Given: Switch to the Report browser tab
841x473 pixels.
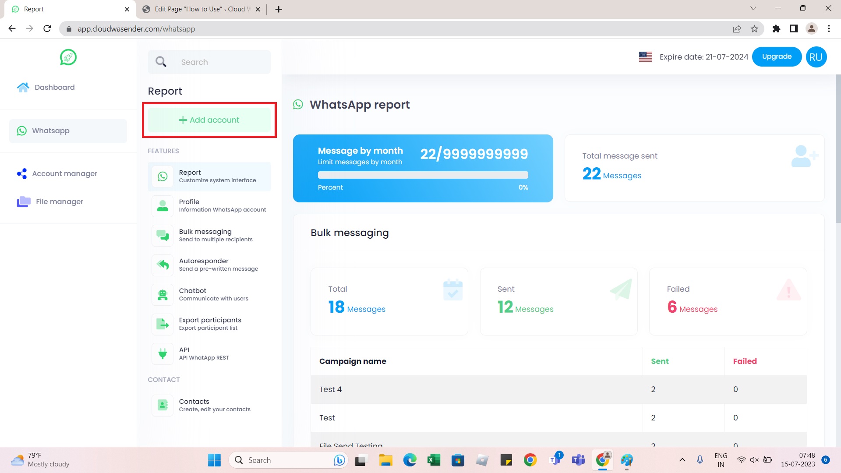Looking at the screenshot, I should [x=70, y=9].
